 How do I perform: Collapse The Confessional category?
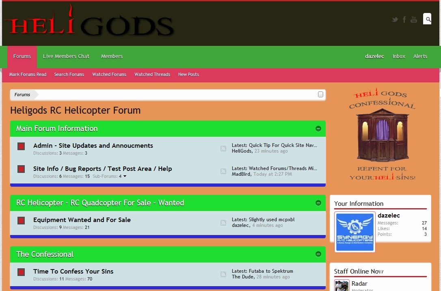318,254
